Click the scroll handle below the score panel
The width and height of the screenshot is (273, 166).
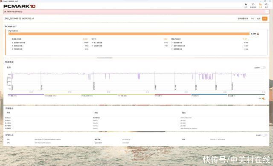tap(105, 58)
